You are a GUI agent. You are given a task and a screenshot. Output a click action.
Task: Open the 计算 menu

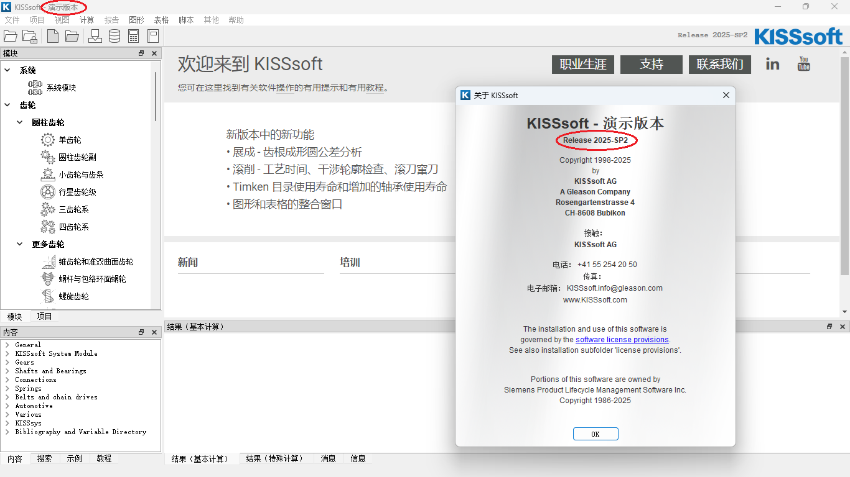coord(86,20)
